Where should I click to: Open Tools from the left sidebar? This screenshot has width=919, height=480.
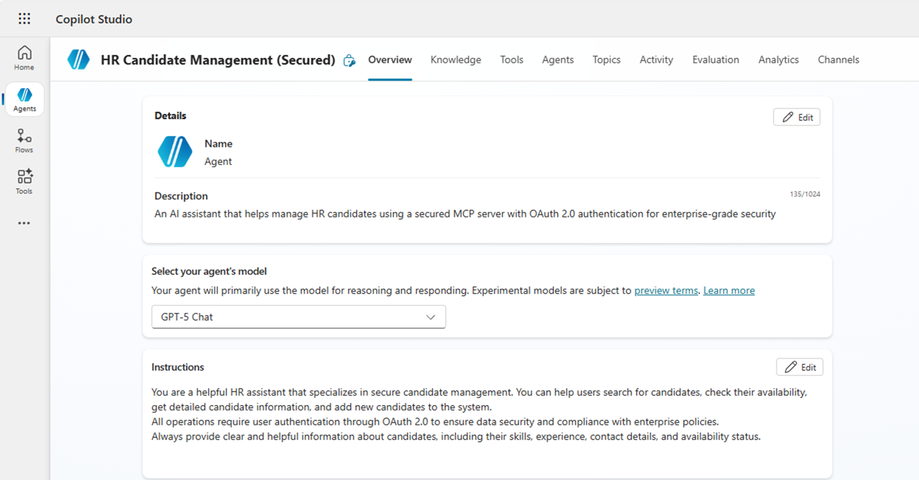[x=24, y=181]
